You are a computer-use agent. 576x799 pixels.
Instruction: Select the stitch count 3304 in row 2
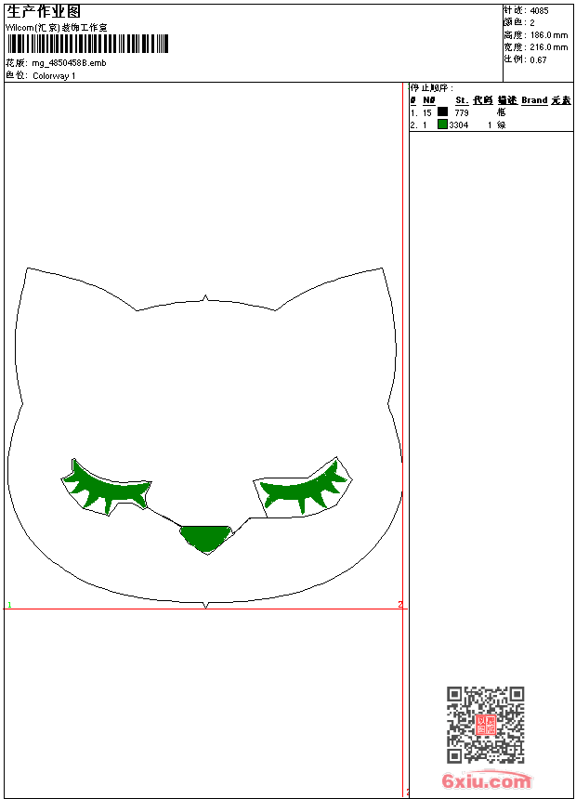459,124
